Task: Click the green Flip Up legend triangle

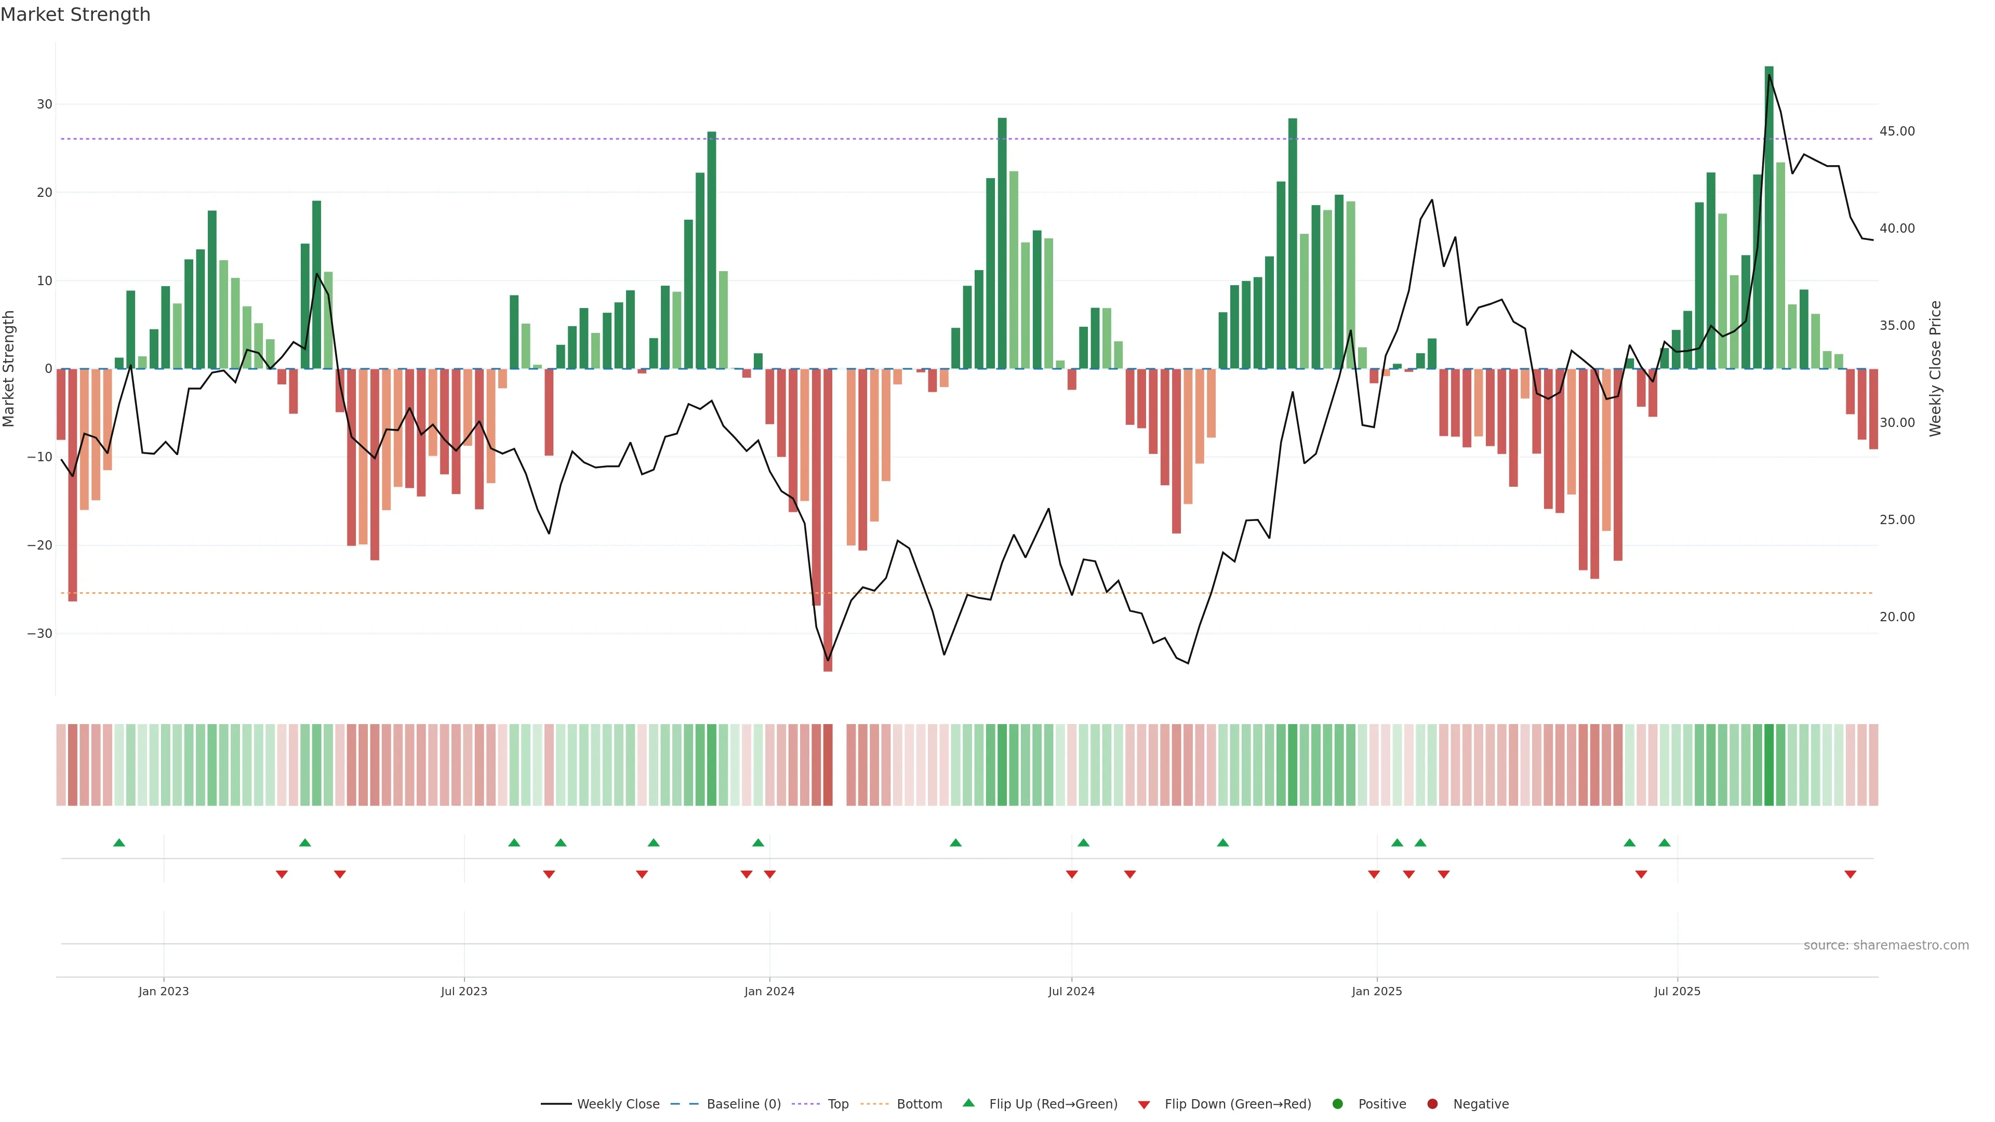Action: click(x=968, y=1103)
